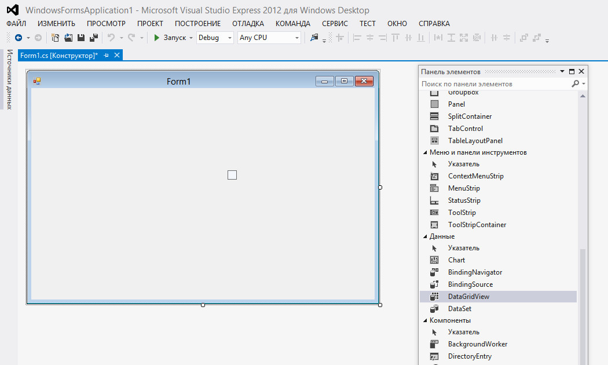Click the Save All toolbar icon
Screen dimensions: 608x365
click(x=93, y=38)
